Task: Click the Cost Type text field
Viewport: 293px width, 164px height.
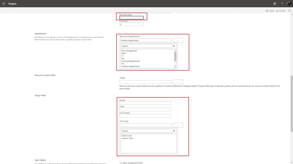Action: pos(145,125)
